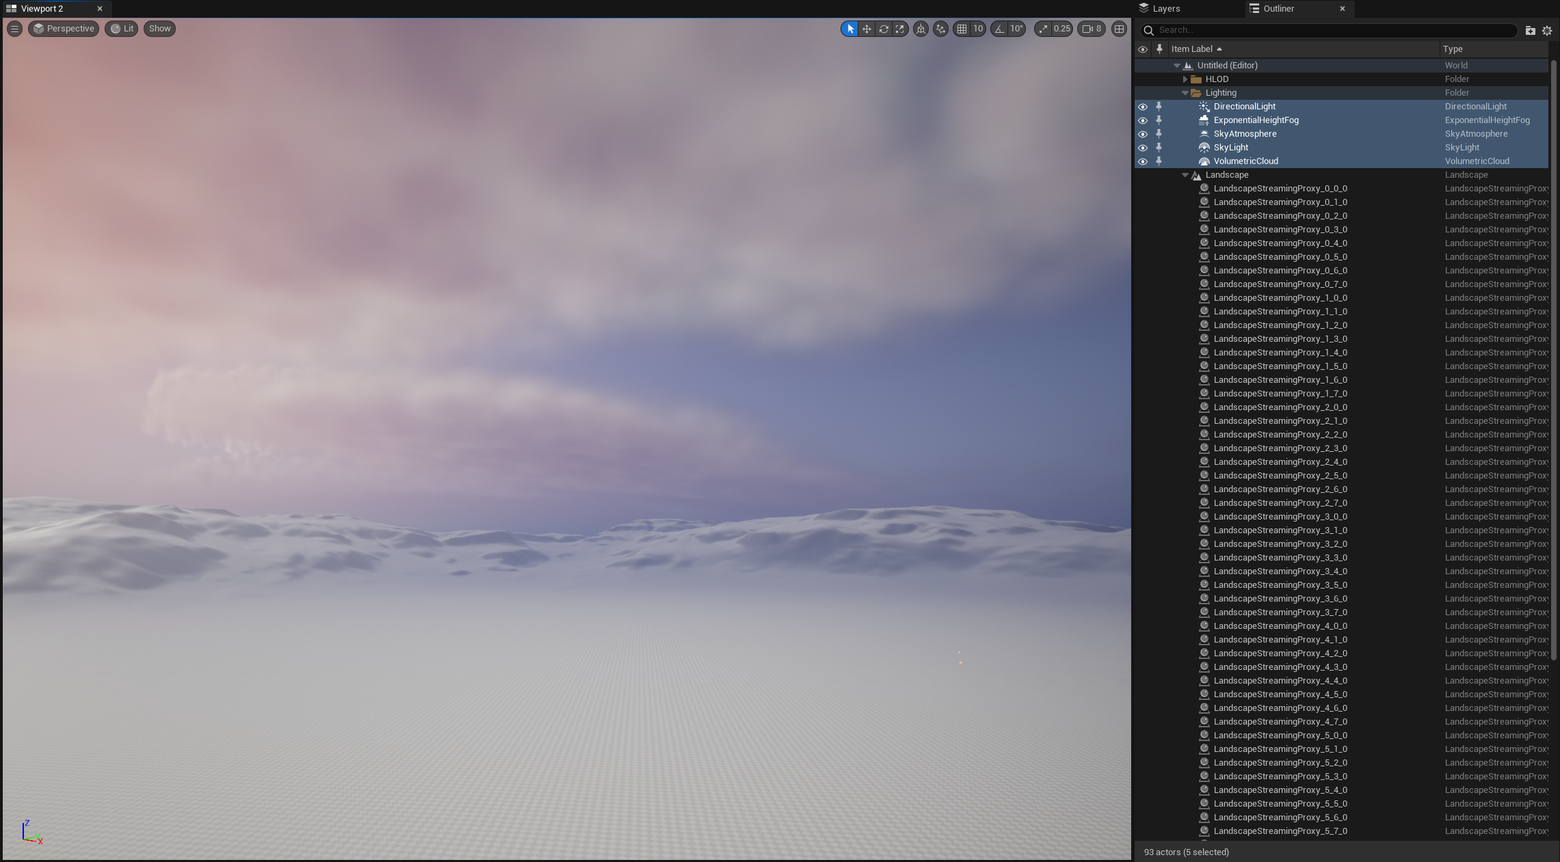
Task: Select the translate (move) tool
Action: pyautogui.click(x=867, y=29)
